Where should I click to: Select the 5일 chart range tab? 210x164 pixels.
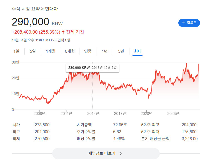[33, 51]
